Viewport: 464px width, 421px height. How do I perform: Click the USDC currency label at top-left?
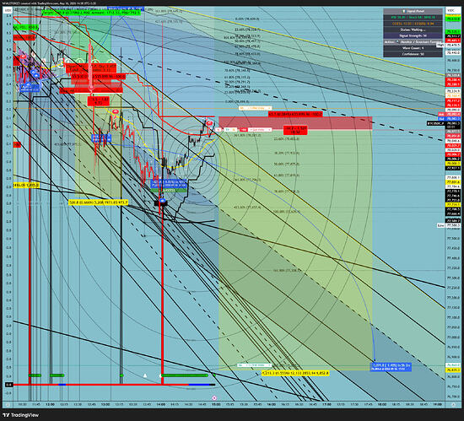[x=8, y=10]
